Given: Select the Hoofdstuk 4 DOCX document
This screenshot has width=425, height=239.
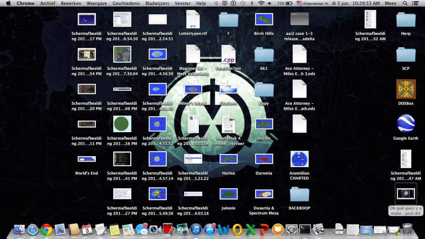Looking at the screenshot, I should [x=228, y=124].
